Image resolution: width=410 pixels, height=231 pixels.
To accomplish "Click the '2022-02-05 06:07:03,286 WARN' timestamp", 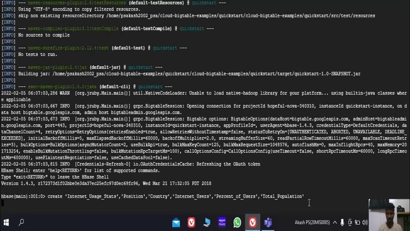I will click(x=35, y=93).
